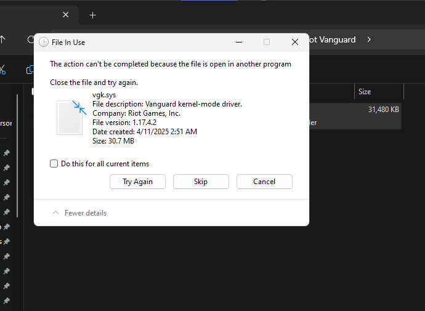
Task: Skip this file with the Skip button
Action: click(201, 182)
